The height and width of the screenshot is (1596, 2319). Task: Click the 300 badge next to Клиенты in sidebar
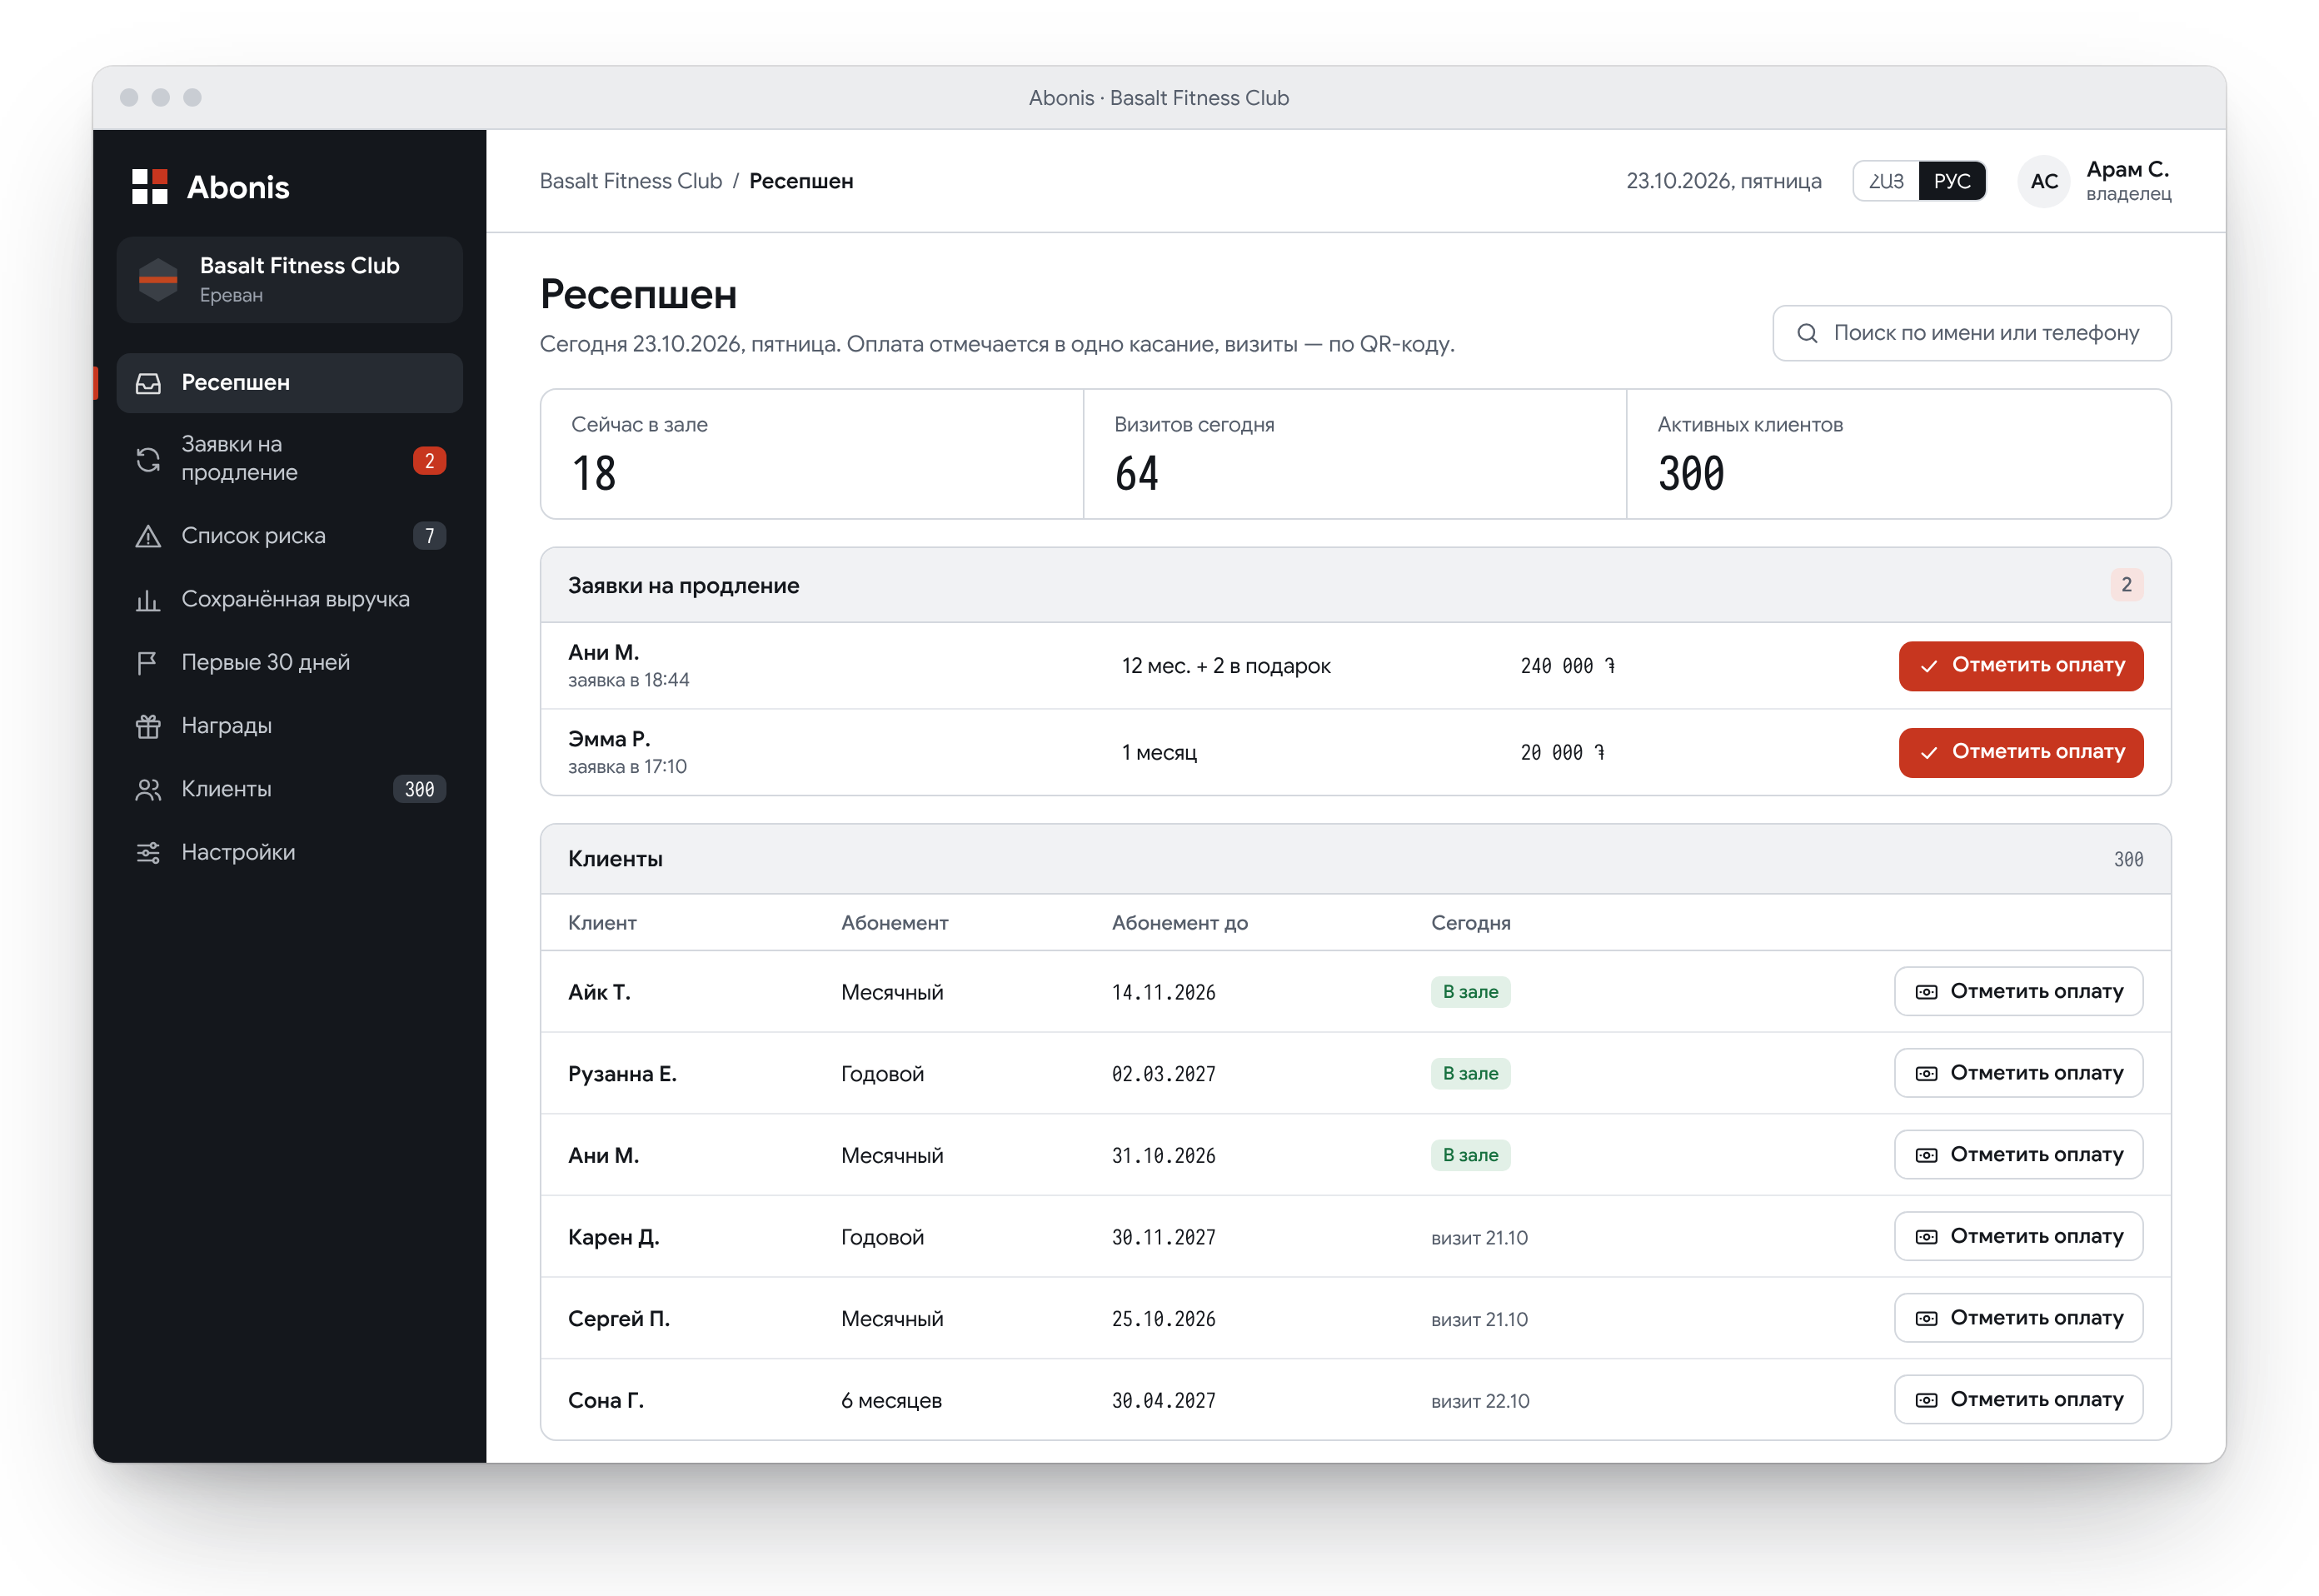tap(419, 789)
